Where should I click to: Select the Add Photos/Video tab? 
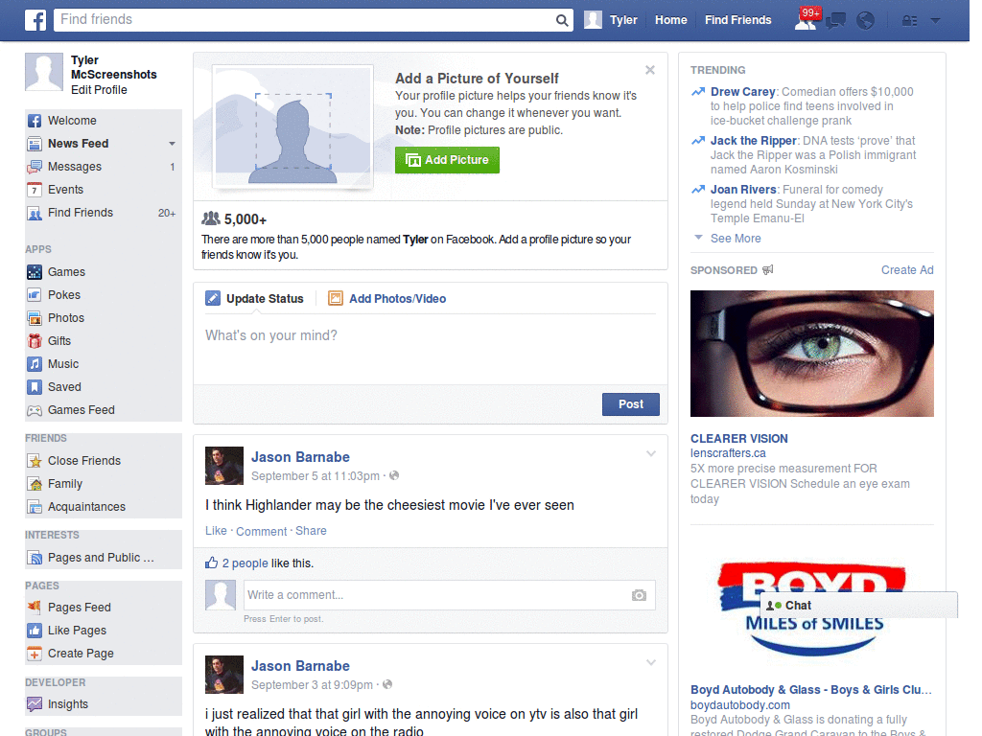[x=387, y=299]
